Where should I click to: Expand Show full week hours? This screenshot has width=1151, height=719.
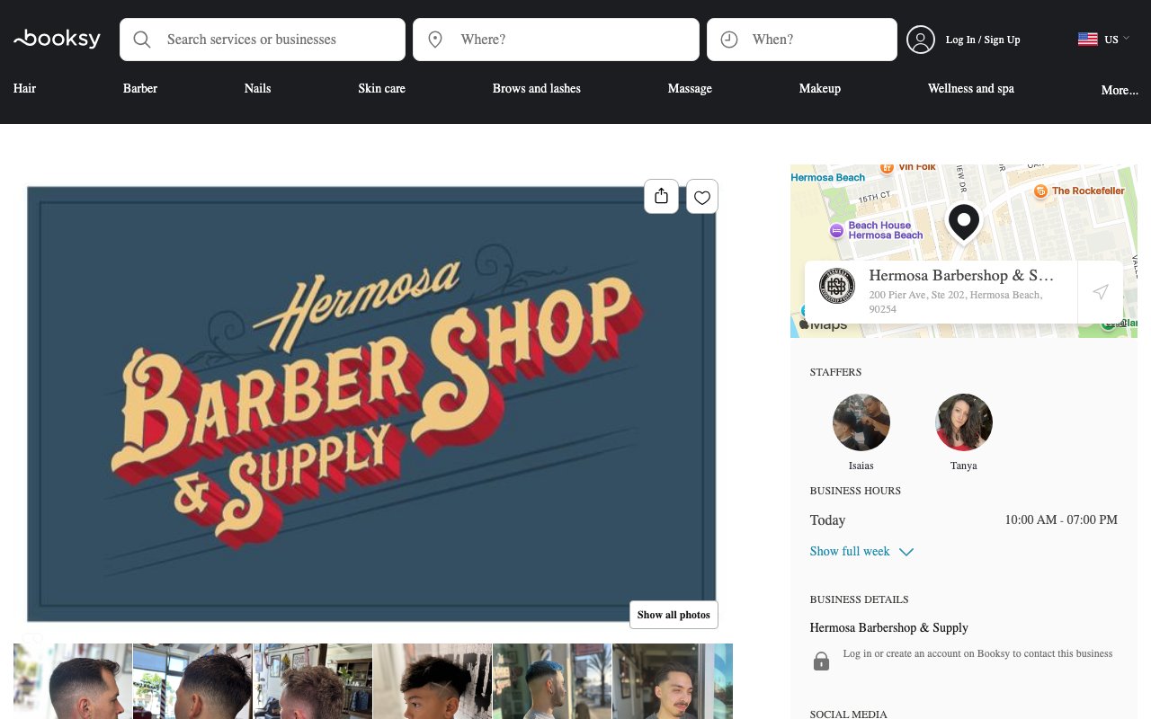pos(861,551)
